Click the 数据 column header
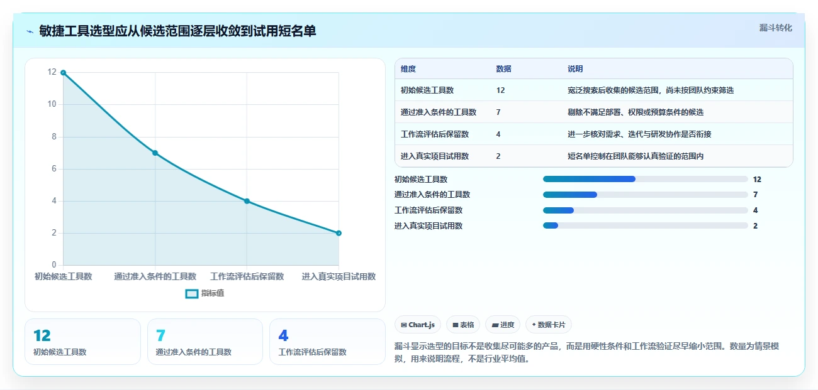The height and width of the screenshot is (390, 818). coord(503,69)
